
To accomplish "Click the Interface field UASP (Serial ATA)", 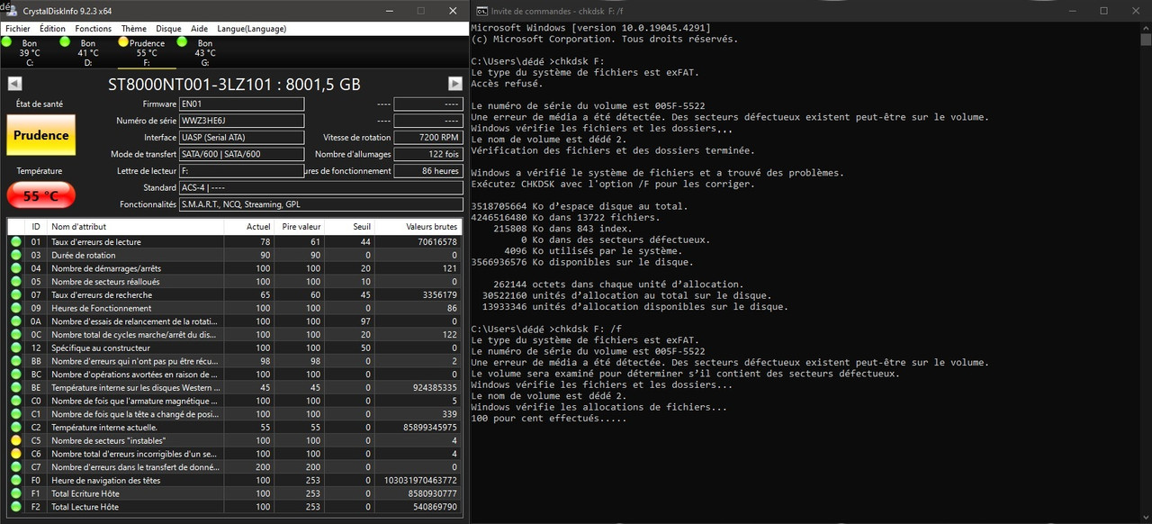I will (x=241, y=138).
